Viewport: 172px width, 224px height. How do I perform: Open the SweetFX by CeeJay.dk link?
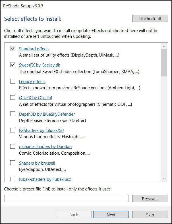[40, 65]
